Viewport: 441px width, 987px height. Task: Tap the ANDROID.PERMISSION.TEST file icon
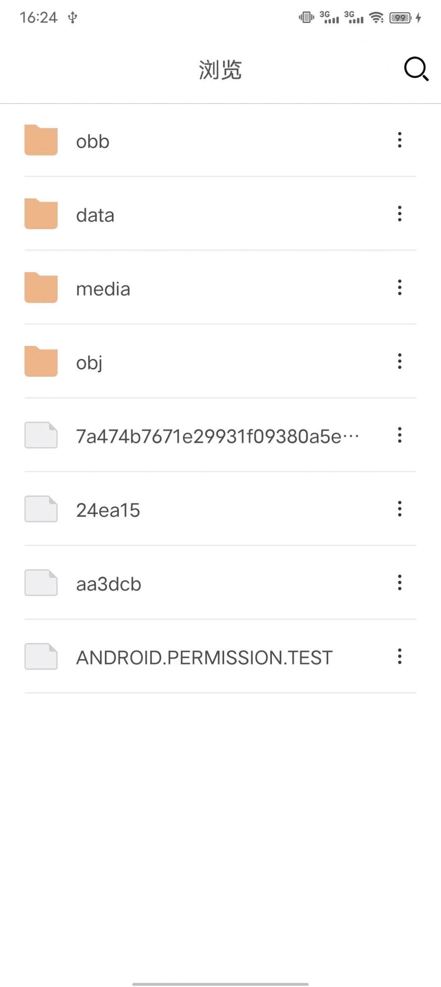pyautogui.click(x=41, y=657)
